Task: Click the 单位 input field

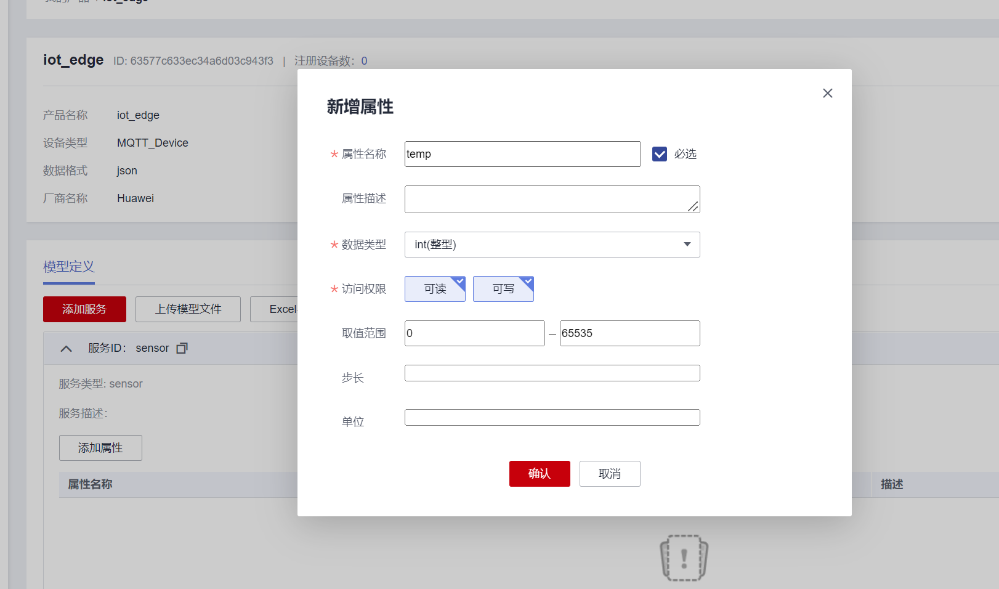Action: click(x=552, y=417)
